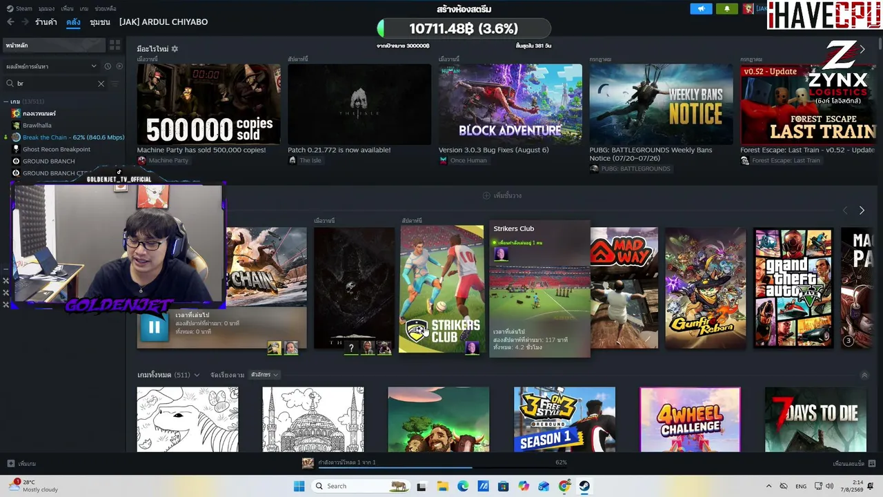Image resolution: width=883 pixels, height=497 pixels.
Task: Open advanced filter options beside the search box
Action: click(x=115, y=84)
